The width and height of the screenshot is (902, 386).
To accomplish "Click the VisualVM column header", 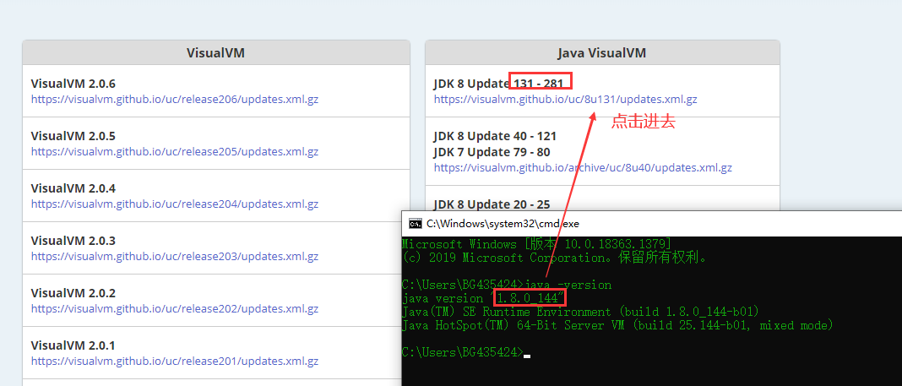I will (x=215, y=53).
